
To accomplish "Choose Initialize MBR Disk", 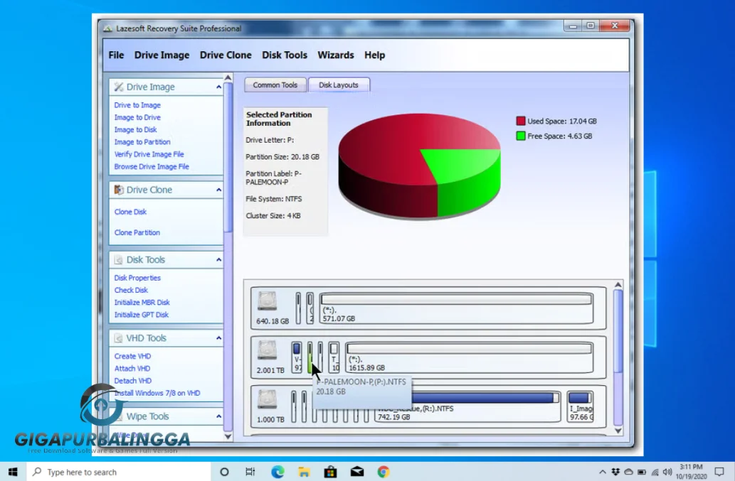I will coord(142,302).
